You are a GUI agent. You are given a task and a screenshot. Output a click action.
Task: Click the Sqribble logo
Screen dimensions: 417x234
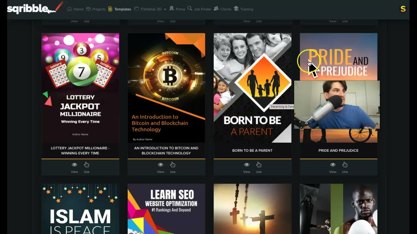(x=35, y=8)
